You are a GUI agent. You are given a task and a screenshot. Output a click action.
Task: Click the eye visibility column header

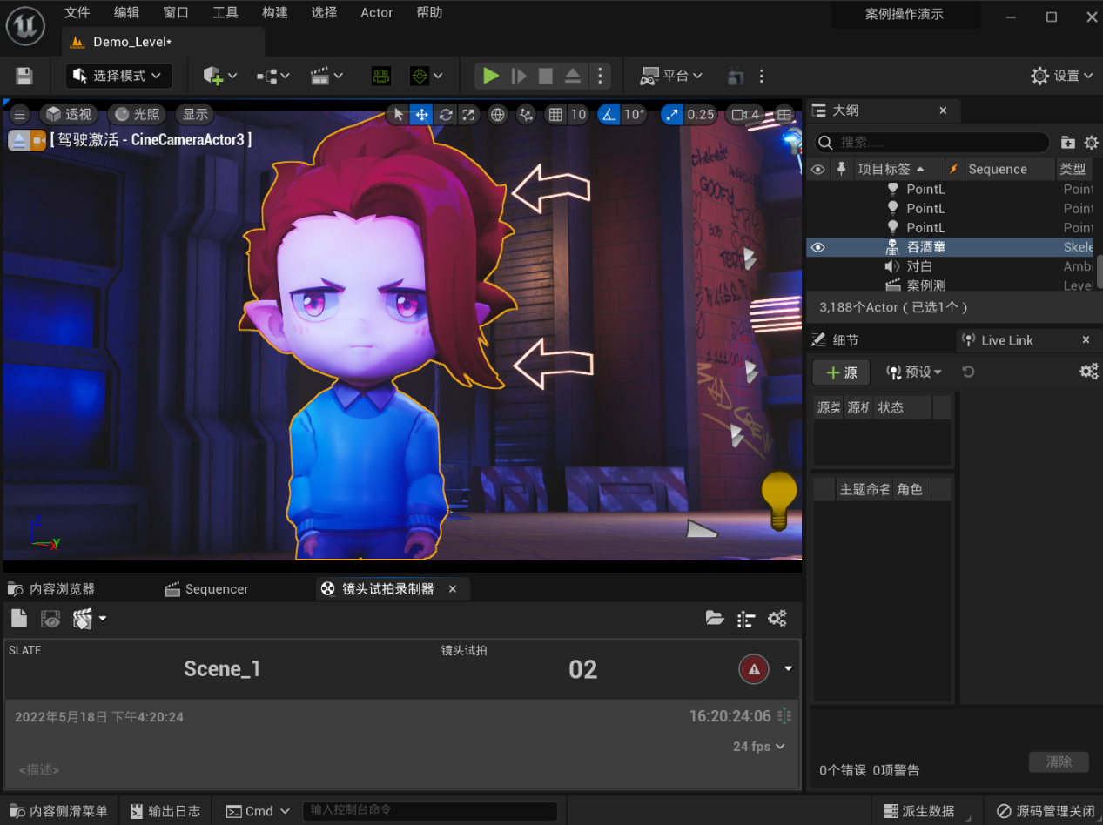[x=818, y=169]
